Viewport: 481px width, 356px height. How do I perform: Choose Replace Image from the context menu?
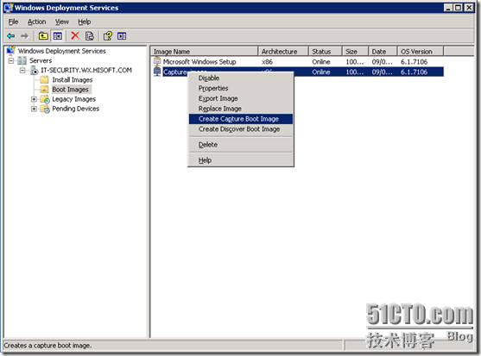point(241,109)
